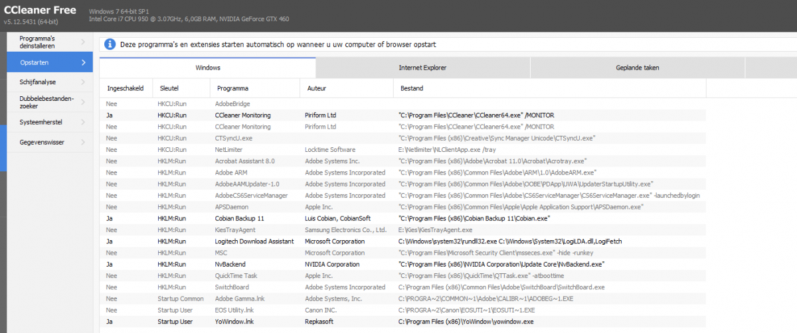Screen dimensions: 797x333
Task: Select the NvBackend startup row
Action: (x=230, y=264)
